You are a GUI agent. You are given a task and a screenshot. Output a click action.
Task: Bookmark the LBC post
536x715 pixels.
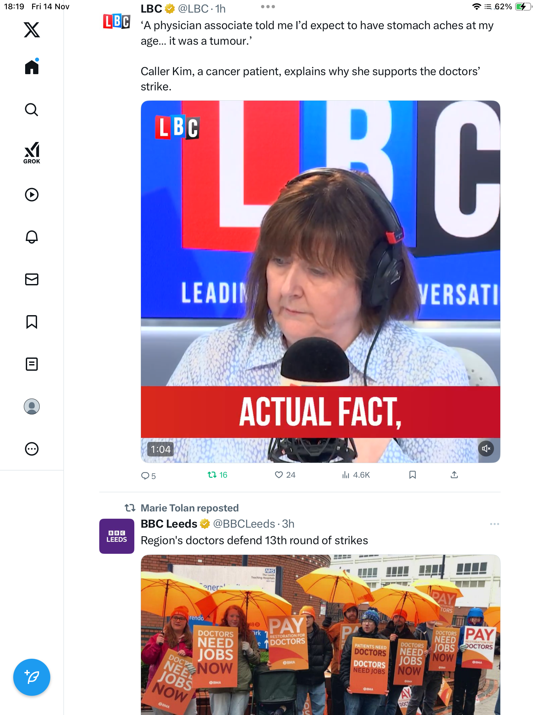pos(412,475)
